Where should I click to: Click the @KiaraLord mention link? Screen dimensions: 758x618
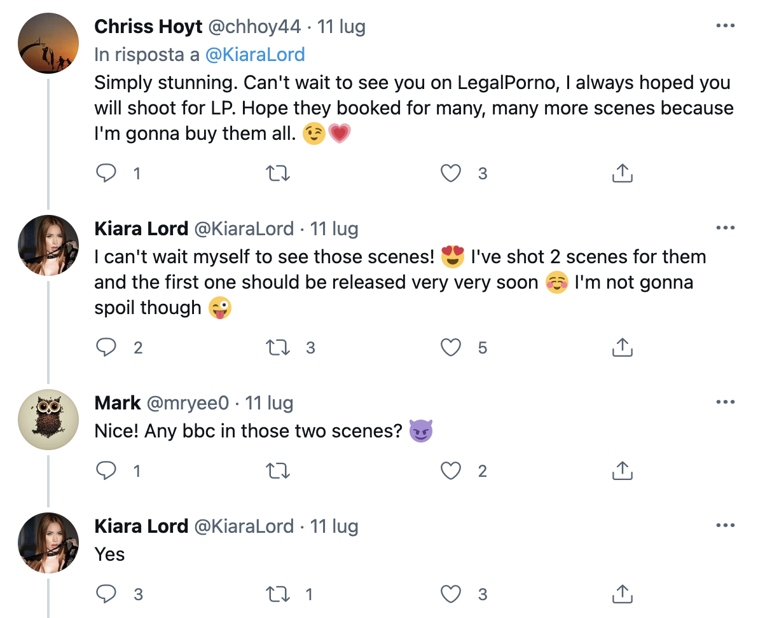[255, 55]
